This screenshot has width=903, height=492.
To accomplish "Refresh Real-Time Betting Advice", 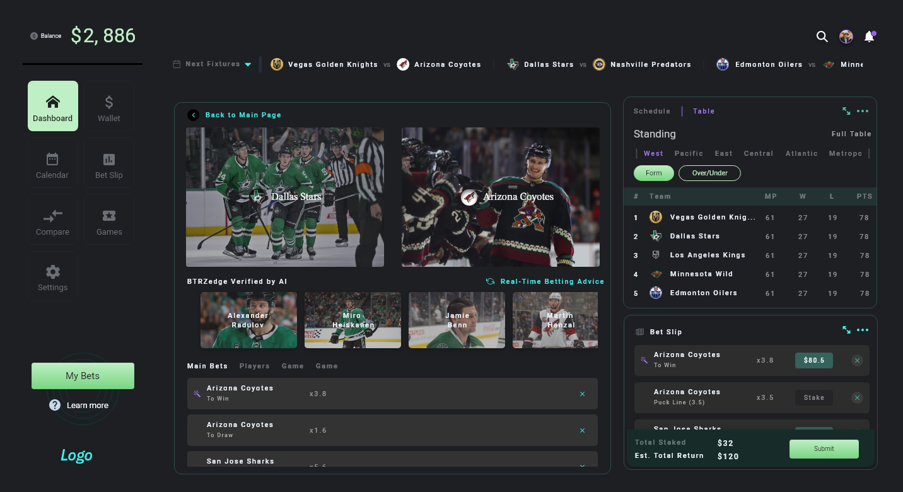I will (x=491, y=281).
